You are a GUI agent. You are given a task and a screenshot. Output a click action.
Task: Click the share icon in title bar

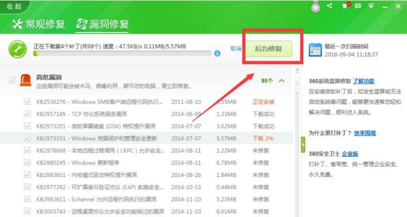(x=329, y=5)
